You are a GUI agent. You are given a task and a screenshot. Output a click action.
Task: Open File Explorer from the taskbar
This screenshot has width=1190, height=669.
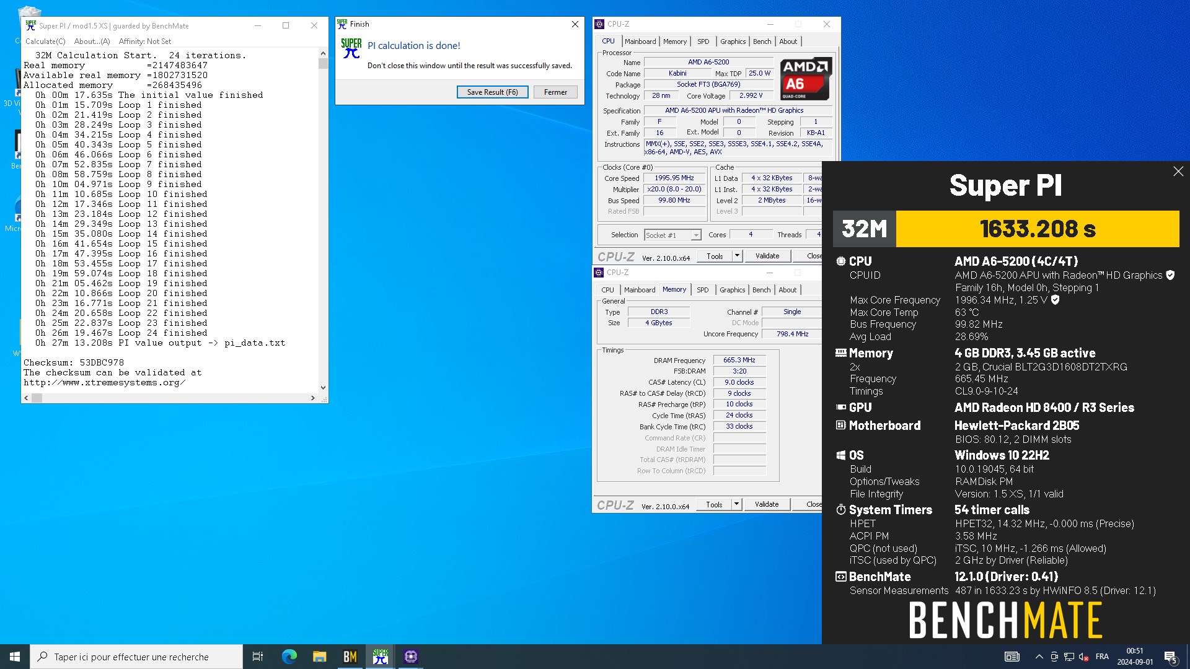pos(319,657)
